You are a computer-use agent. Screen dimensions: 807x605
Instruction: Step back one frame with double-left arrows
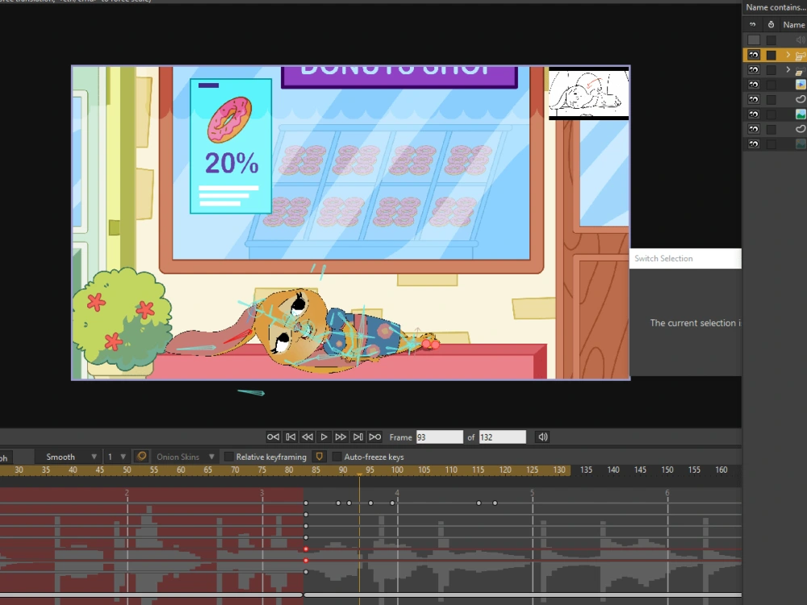pyautogui.click(x=307, y=436)
